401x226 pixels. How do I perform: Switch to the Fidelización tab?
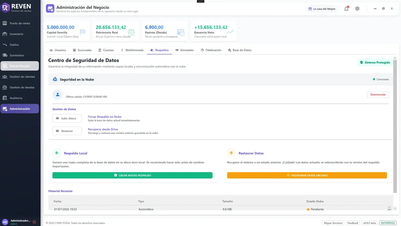point(211,50)
